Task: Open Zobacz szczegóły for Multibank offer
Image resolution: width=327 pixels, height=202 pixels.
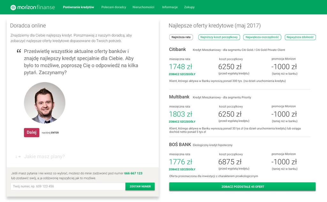Action: click(x=182, y=122)
